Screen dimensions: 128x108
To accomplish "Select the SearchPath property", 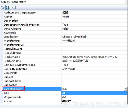I will coord(11,73).
